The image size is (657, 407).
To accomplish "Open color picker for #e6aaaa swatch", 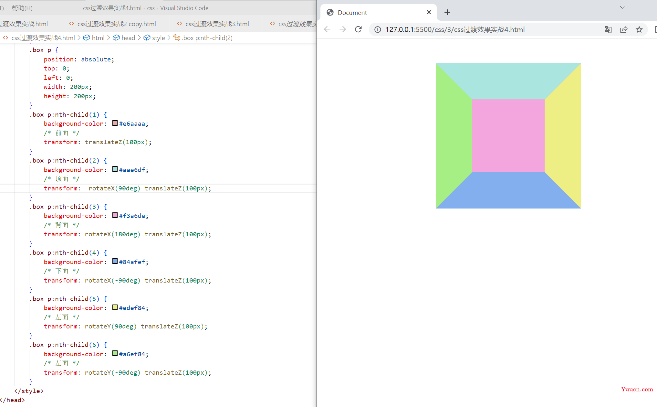I will click(x=115, y=123).
